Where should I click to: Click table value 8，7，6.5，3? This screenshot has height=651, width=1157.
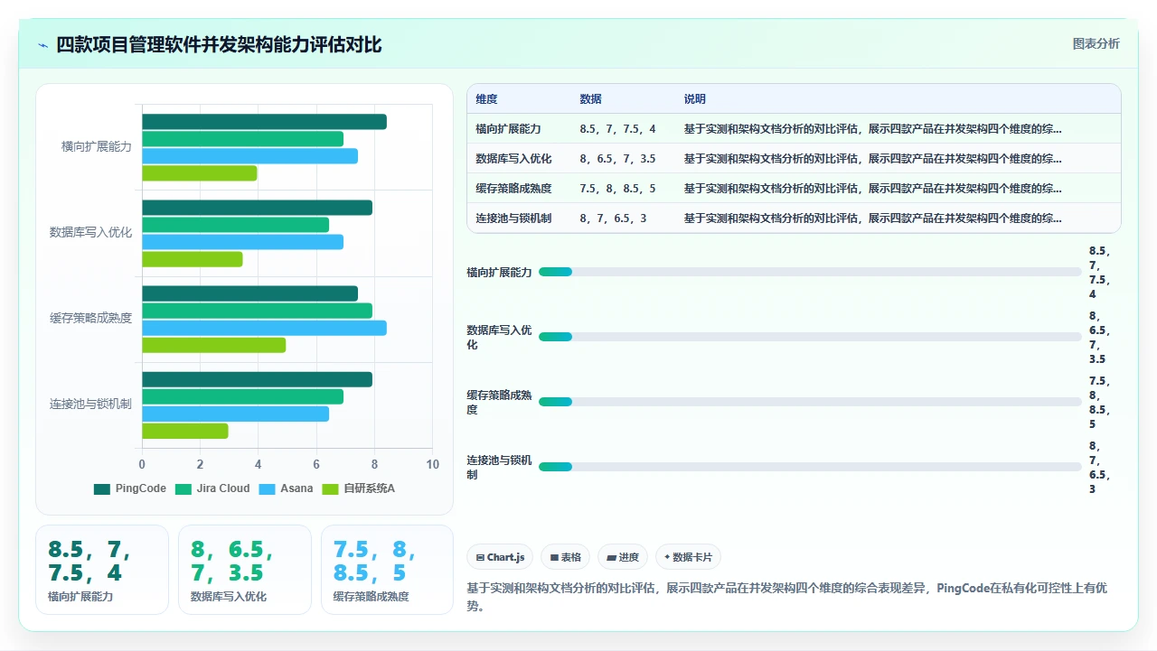(x=613, y=219)
